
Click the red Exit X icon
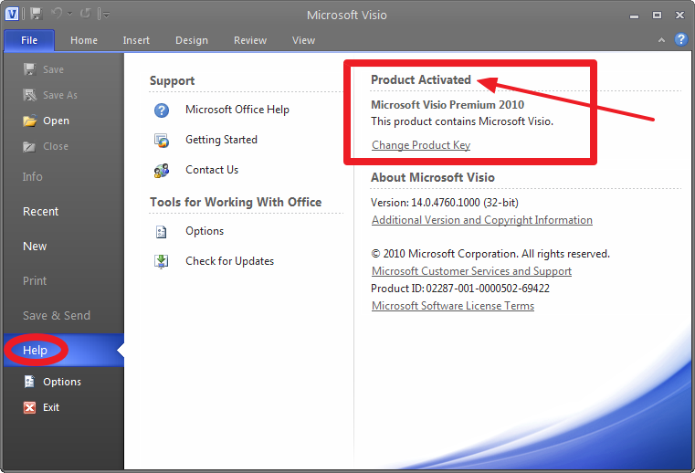(30, 407)
